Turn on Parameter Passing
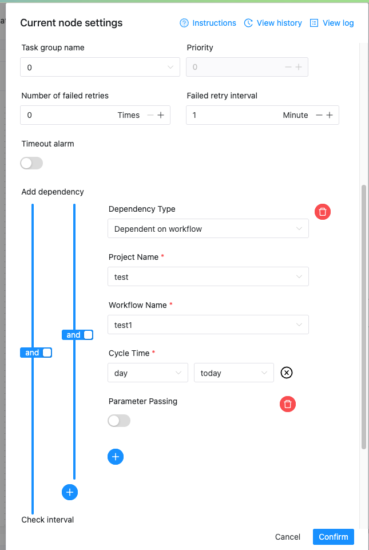Viewport: 369px width, 550px height. [x=119, y=421]
